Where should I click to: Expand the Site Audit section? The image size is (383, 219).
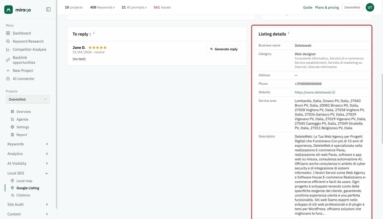click(x=28, y=204)
